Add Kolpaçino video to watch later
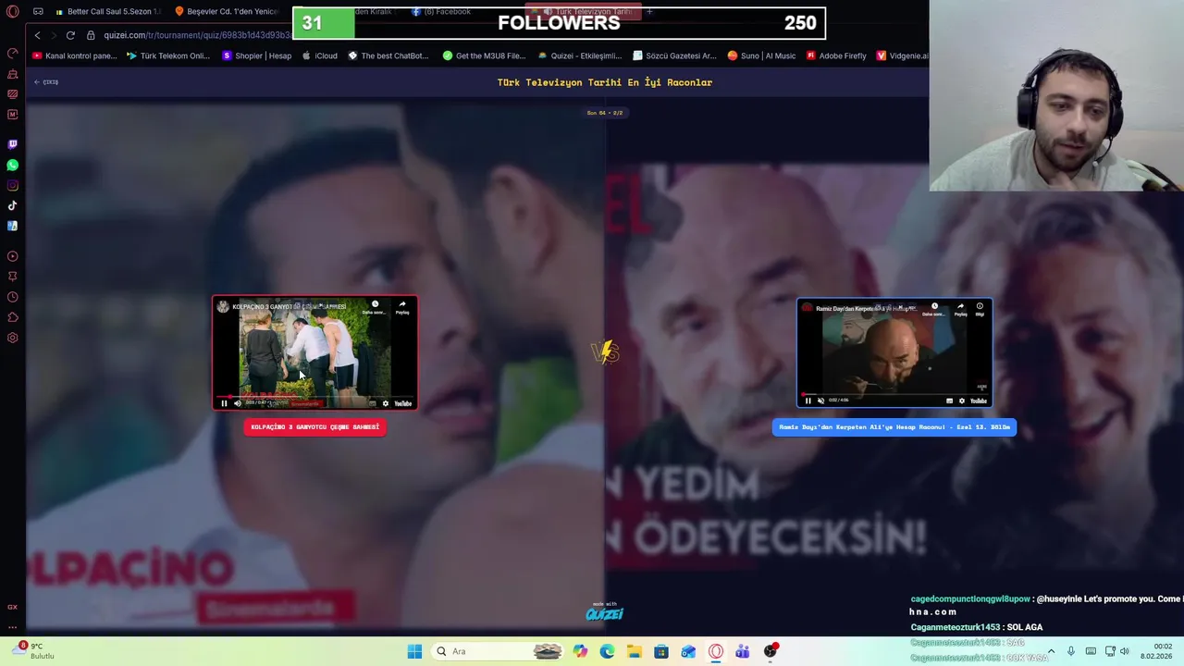1184x666 pixels. click(375, 307)
